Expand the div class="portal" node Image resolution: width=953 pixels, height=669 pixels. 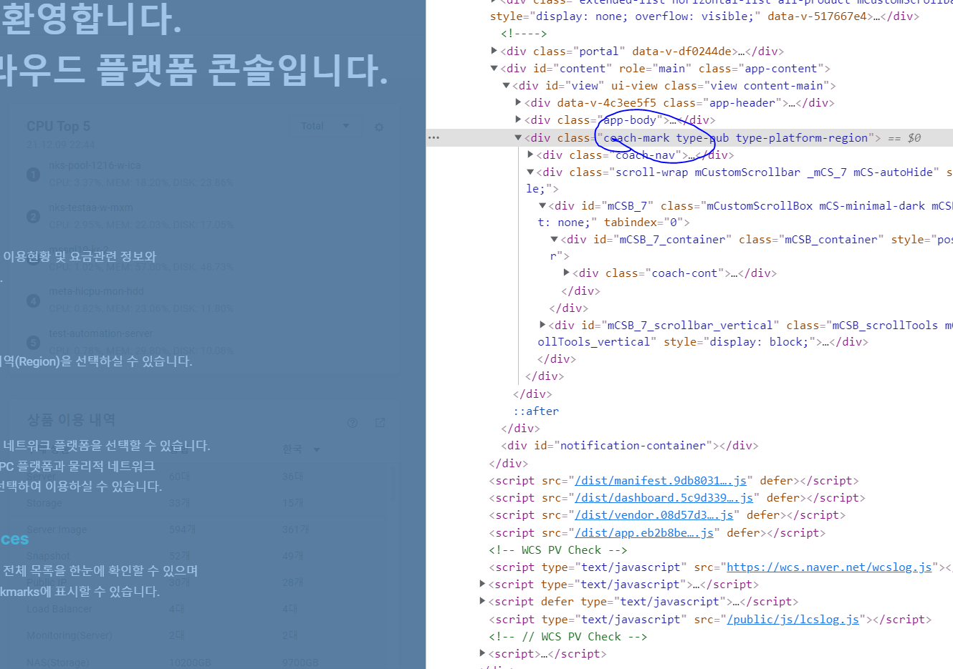pyautogui.click(x=494, y=51)
